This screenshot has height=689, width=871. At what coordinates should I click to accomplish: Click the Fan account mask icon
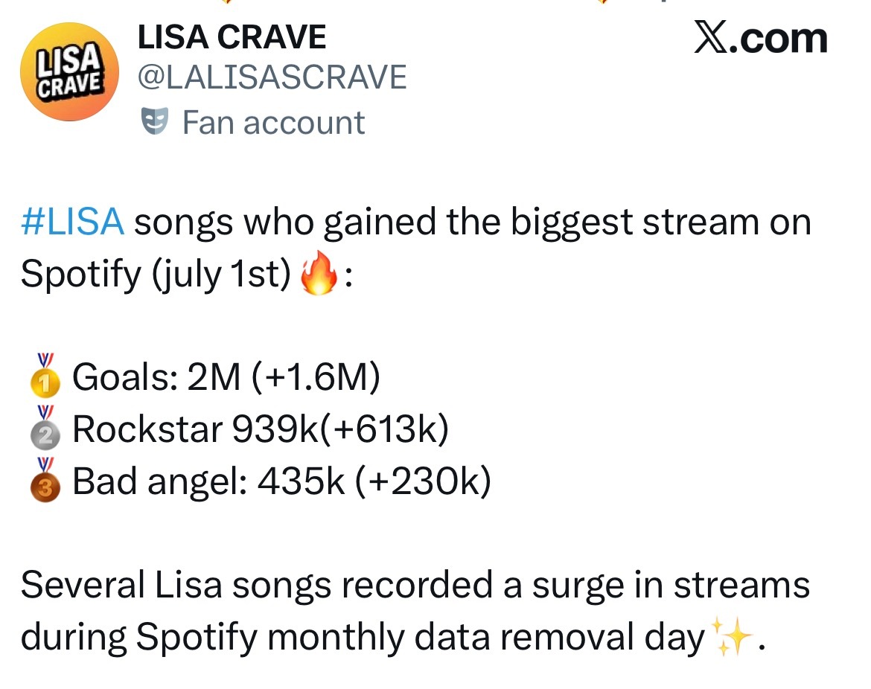[154, 121]
